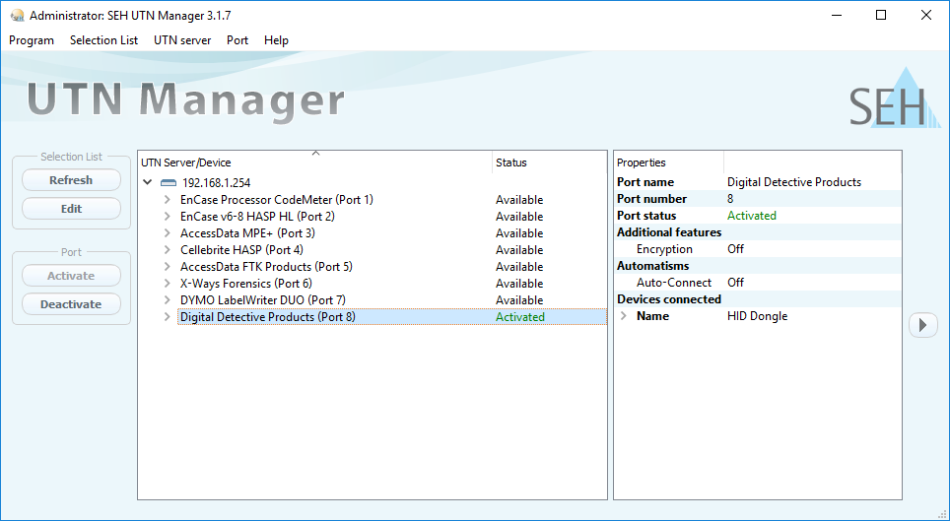Click the Deactivate port button
Viewport: 950px width, 521px height.
[72, 304]
